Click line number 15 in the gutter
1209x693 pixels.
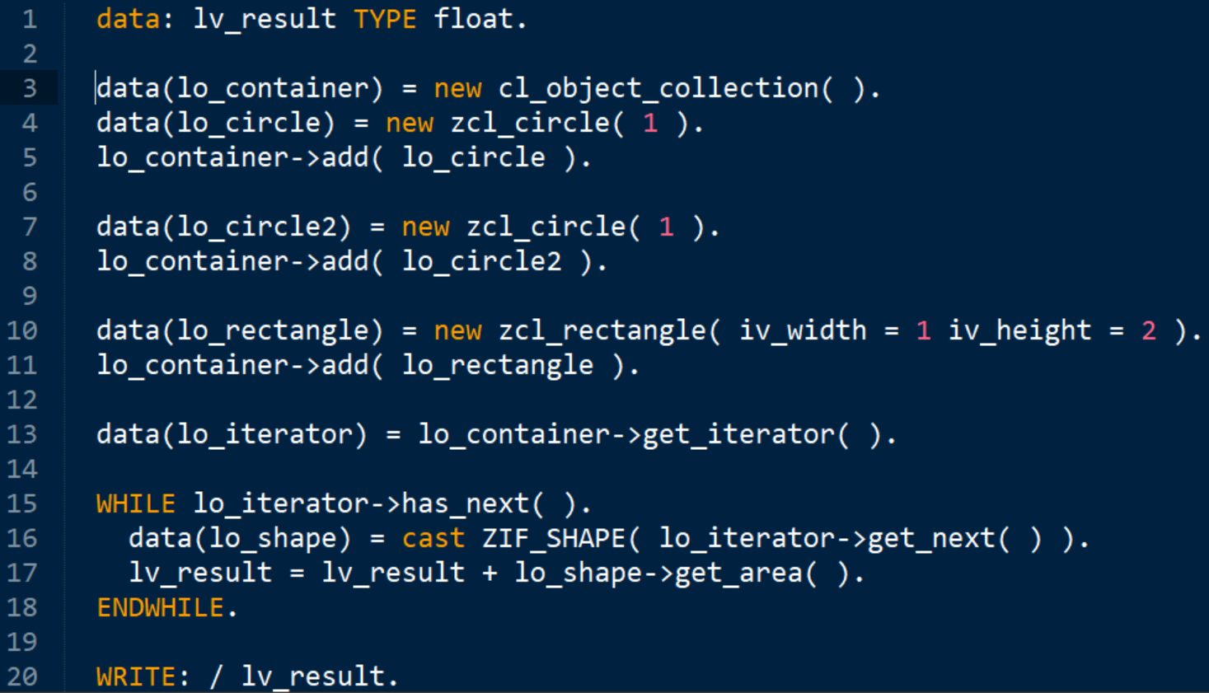[x=22, y=503]
